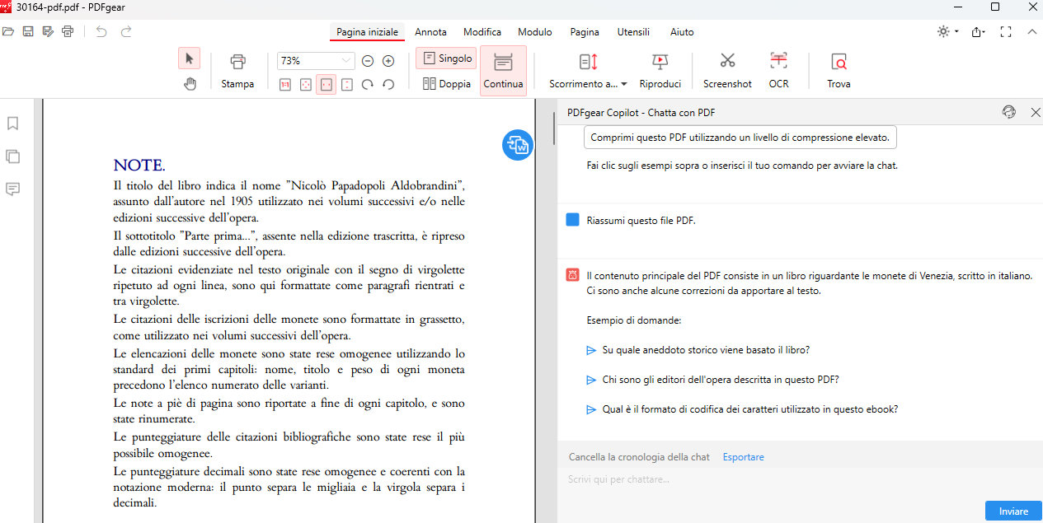
Task: Ask 'Su quale aneddoto storico' question
Action: pyautogui.click(x=706, y=350)
